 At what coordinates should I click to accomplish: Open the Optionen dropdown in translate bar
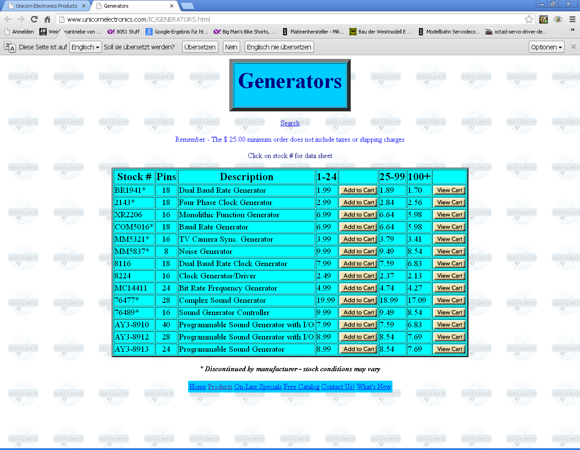click(x=546, y=47)
